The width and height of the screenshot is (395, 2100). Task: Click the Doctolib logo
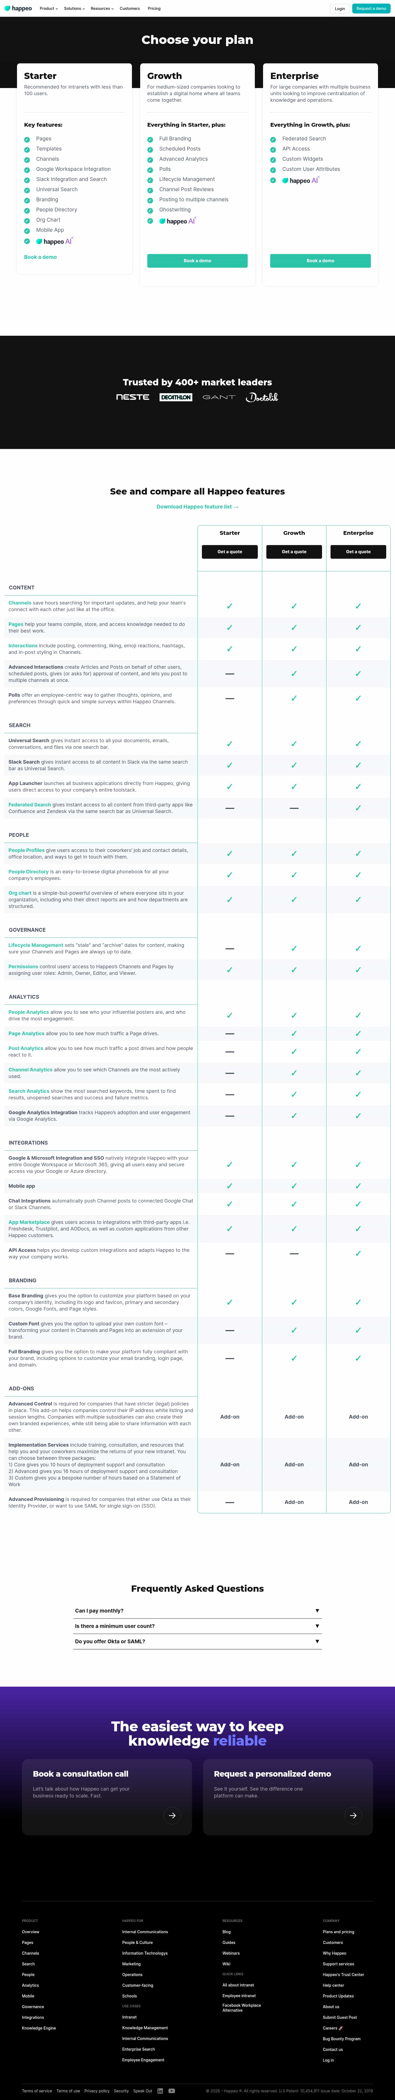click(262, 397)
